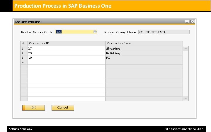The height and width of the screenshot is (132, 211).
Task: Select Operation ID cell with 10
Action: (x=66, y=58)
